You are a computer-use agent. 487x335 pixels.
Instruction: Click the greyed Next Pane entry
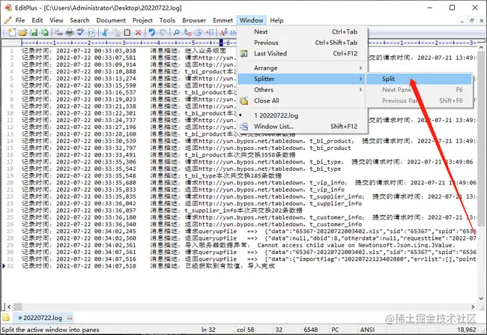click(x=420, y=90)
